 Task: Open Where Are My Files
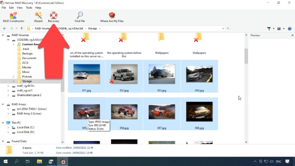tap(112, 17)
